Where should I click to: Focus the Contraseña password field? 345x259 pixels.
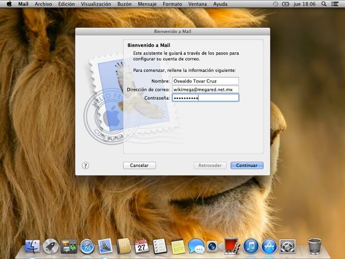205,98
